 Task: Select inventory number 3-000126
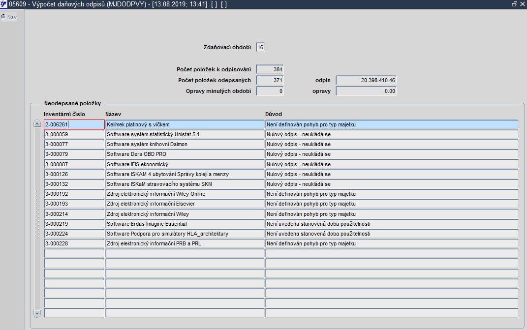74,174
